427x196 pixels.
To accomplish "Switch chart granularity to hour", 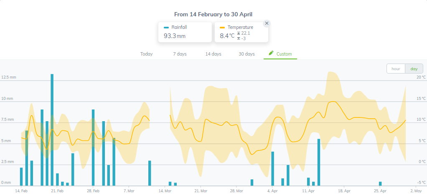I will pyautogui.click(x=396, y=69).
